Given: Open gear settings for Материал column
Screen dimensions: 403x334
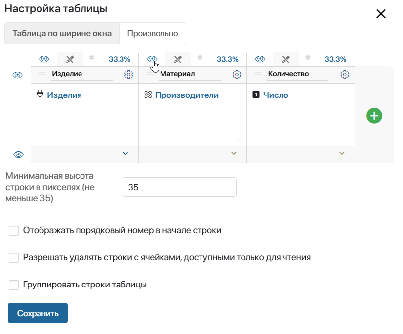Looking at the screenshot, I should click(x=237, y=74).
